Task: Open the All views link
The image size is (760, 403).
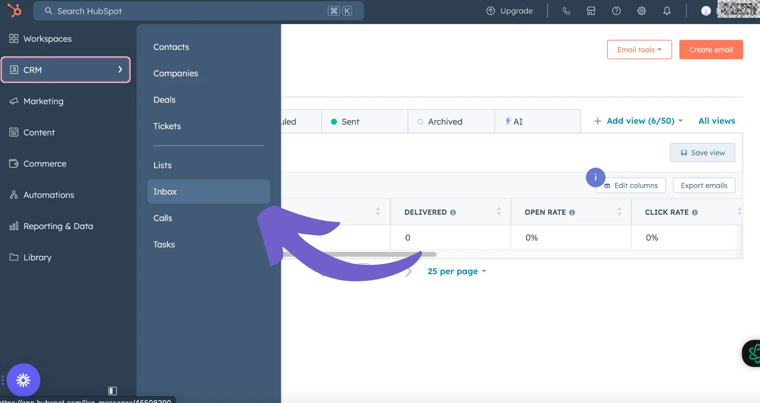Action: pos(717,121)
